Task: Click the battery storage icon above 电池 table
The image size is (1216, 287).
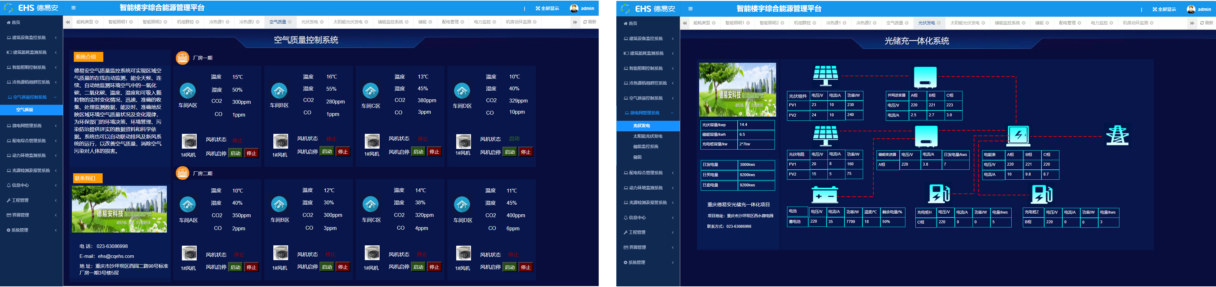Action: (824, 195)
